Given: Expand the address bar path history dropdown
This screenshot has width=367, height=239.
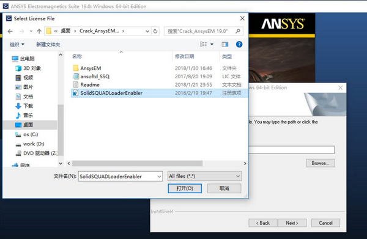Looking at the screenshot, I should coord(147,31).
